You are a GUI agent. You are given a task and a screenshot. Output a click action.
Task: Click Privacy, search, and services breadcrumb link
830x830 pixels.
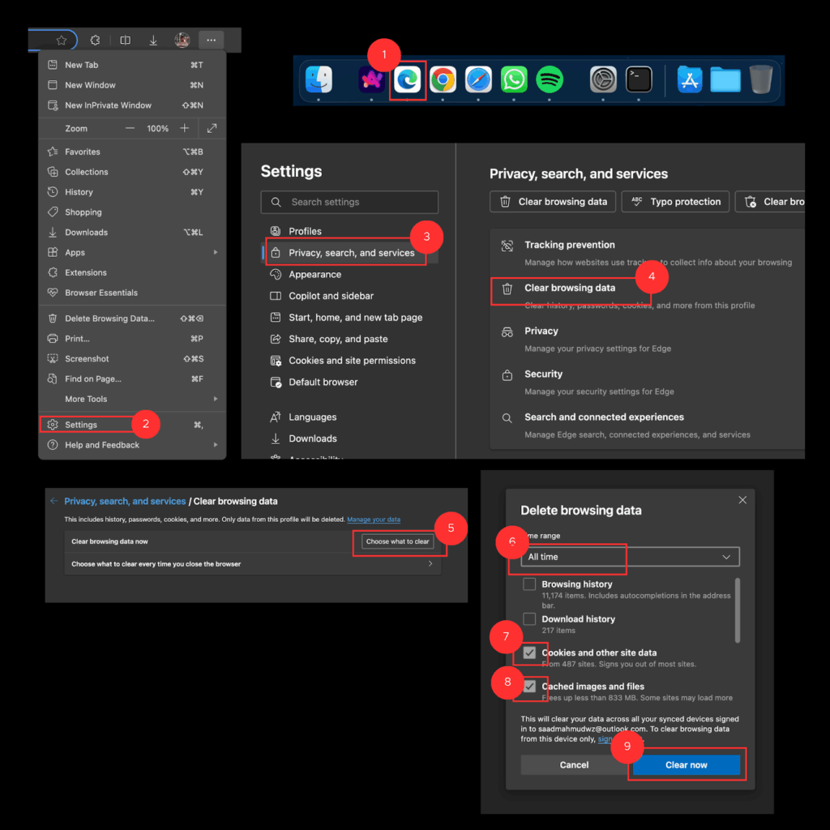[x=125, y=501]
